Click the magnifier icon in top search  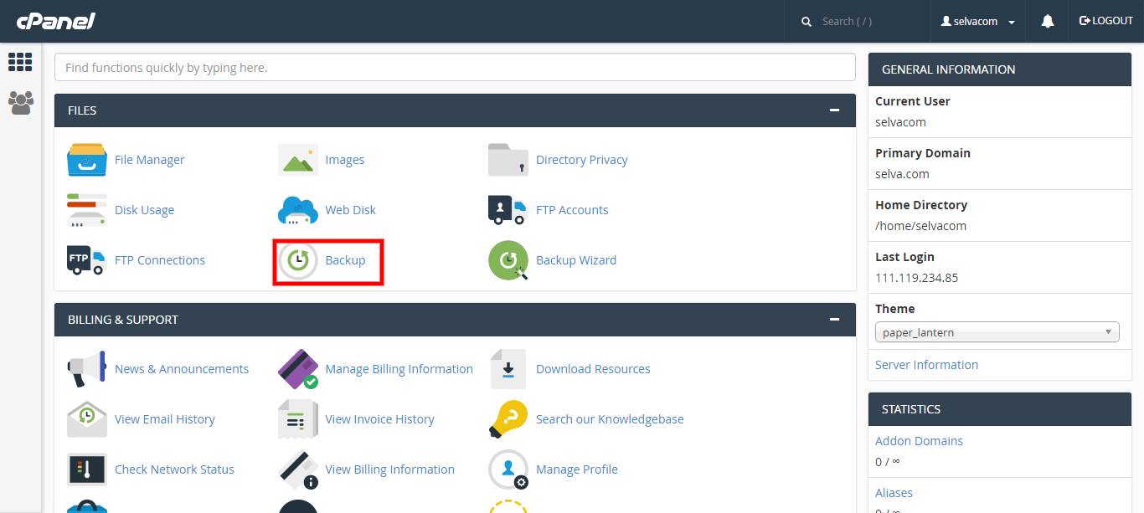pos(806,22)
